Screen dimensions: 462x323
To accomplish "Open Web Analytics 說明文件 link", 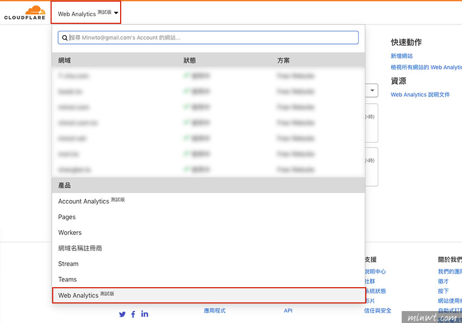I will coord(420,94).
